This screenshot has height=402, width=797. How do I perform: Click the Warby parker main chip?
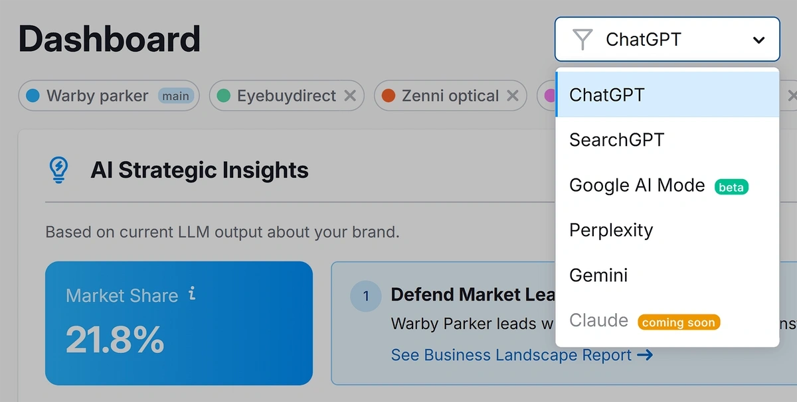(x=109, y=96)
